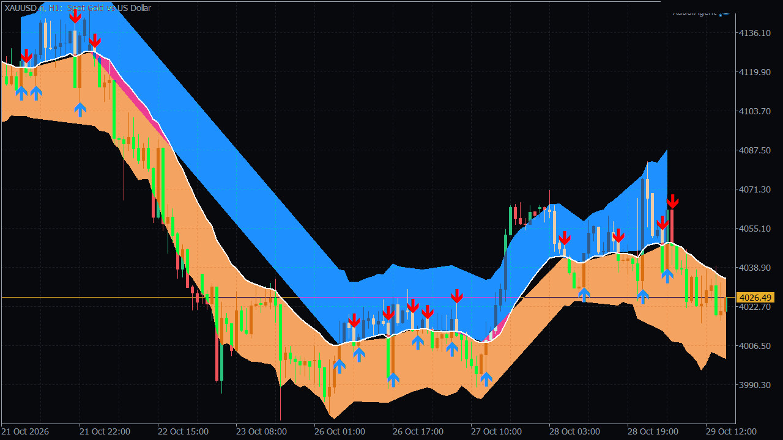The width and height of the screenshot is (783, 440).
Task: Click the 21 Oct 22:00 time label
Action: click(105, 431)
